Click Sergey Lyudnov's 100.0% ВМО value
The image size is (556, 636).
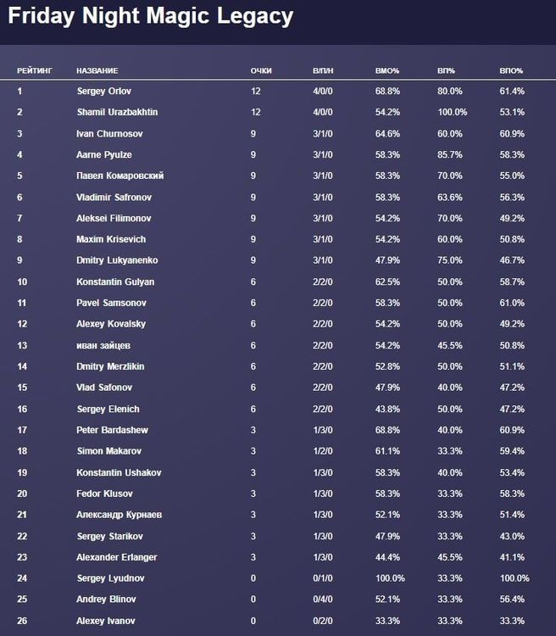coord(392,578)
